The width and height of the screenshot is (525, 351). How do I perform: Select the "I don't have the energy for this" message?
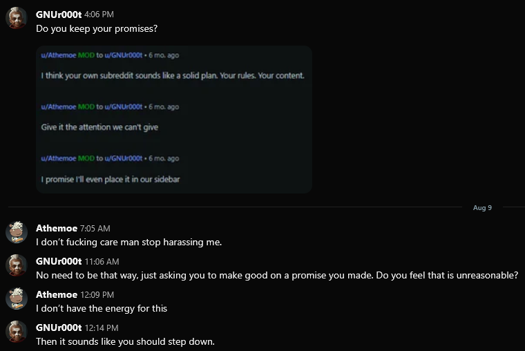102,308
